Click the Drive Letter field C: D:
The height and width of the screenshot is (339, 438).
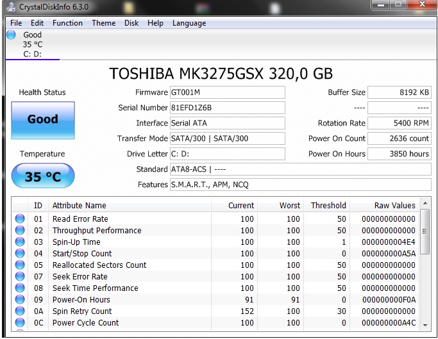(x=228, y=154)
